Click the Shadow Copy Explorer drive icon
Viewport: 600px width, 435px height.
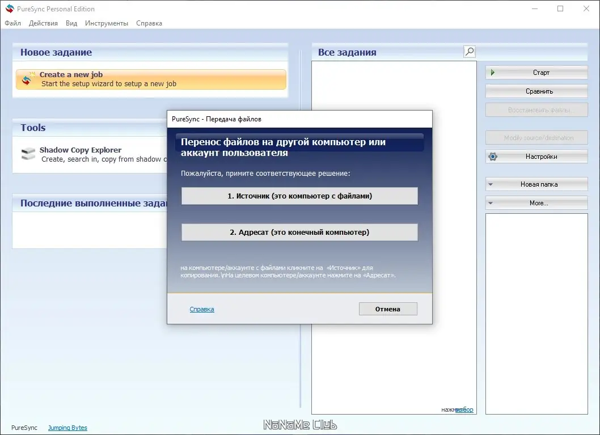pos(28,154)
